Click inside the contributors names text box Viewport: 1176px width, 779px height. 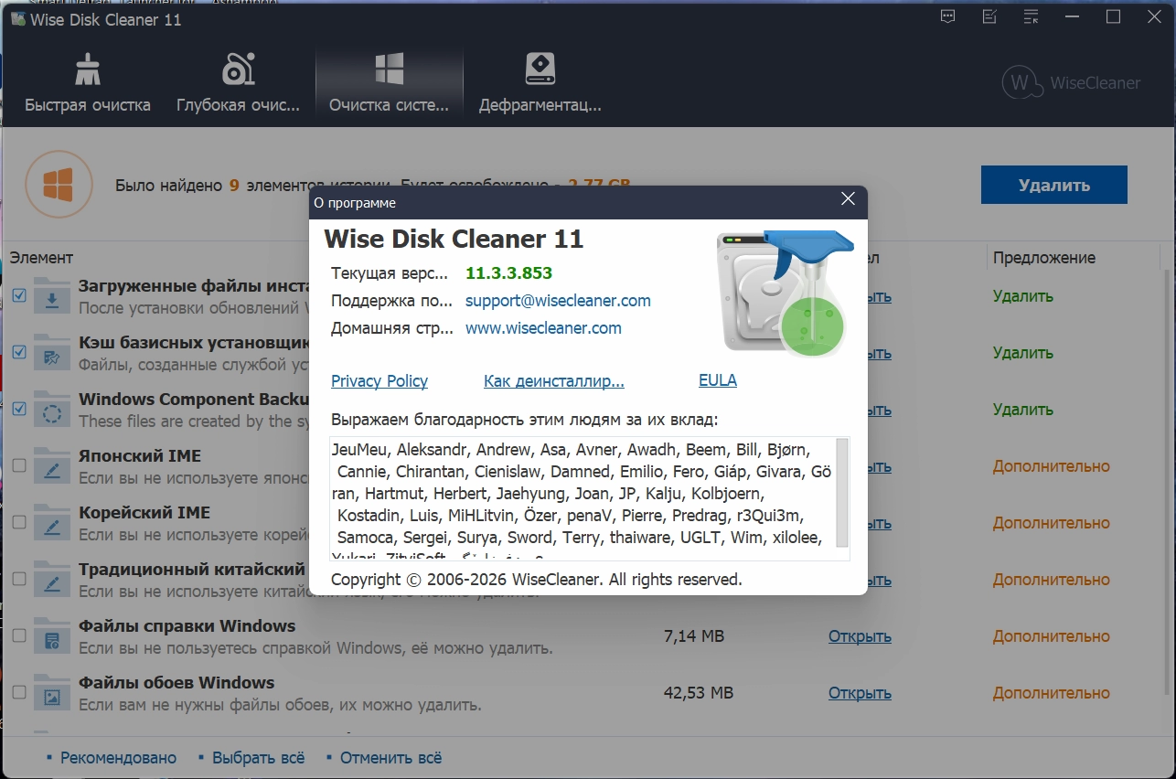[583, 498]
